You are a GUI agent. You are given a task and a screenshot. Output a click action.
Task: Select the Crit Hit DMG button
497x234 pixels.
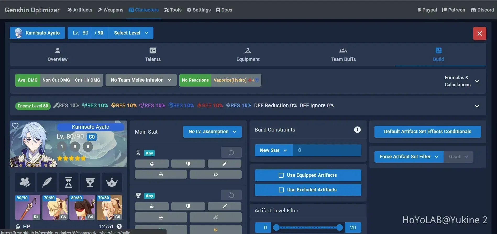point(87,80)
